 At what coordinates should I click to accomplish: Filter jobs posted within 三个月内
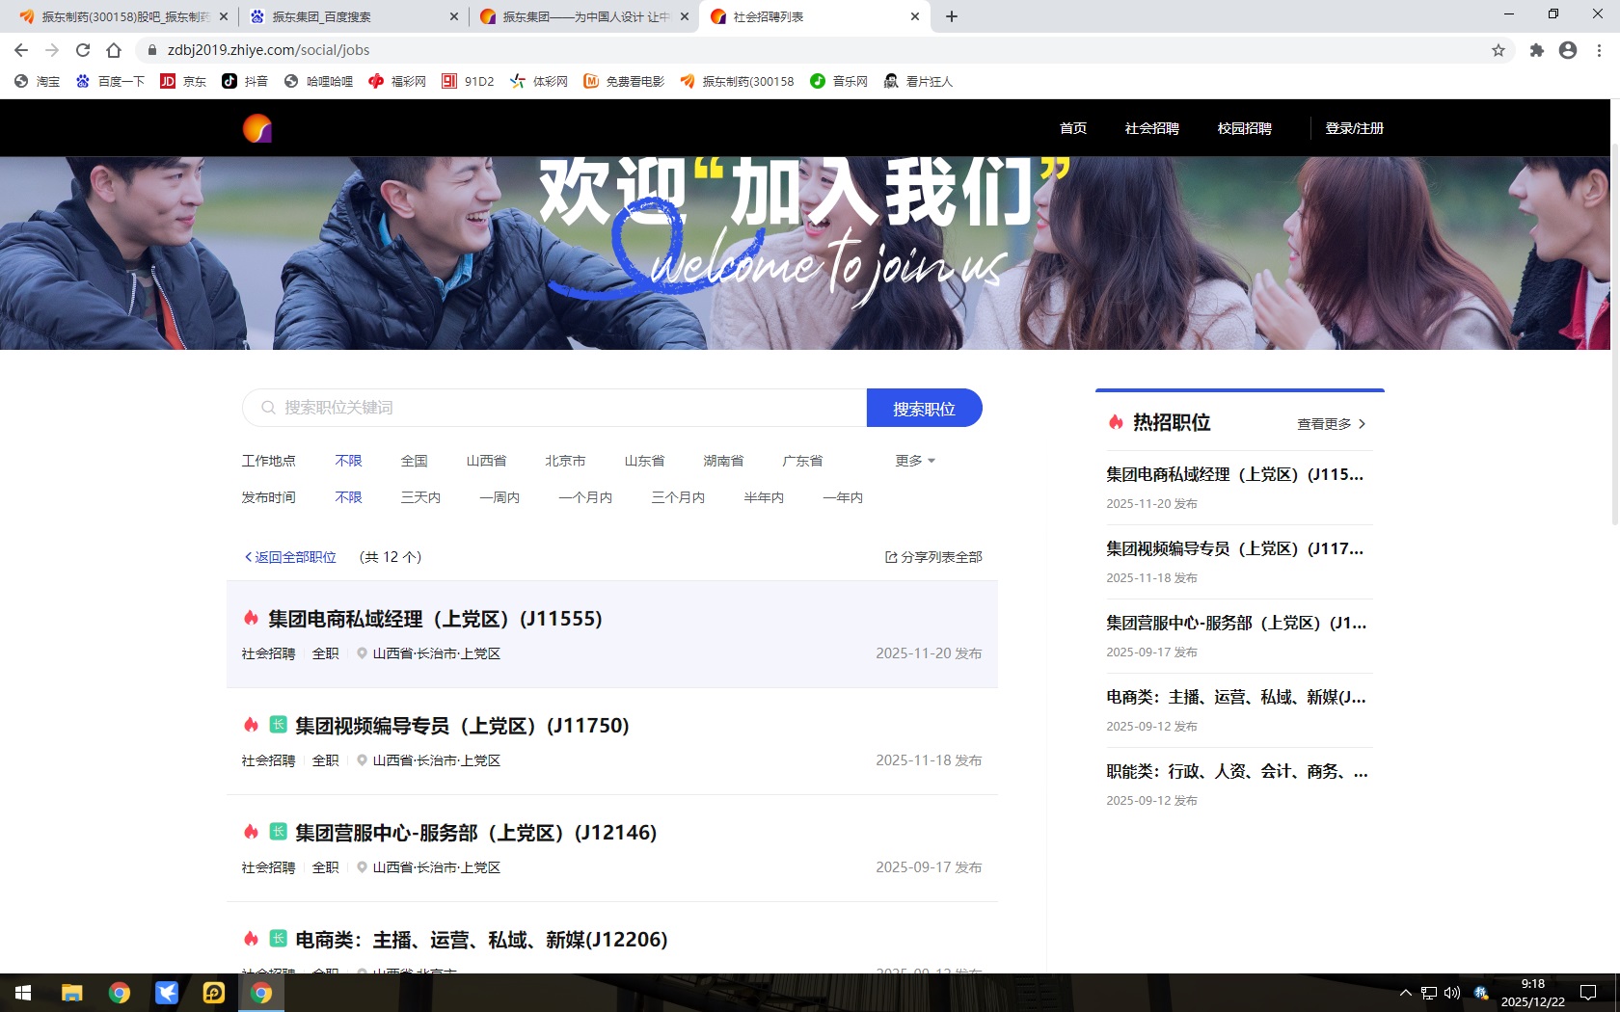678,497
